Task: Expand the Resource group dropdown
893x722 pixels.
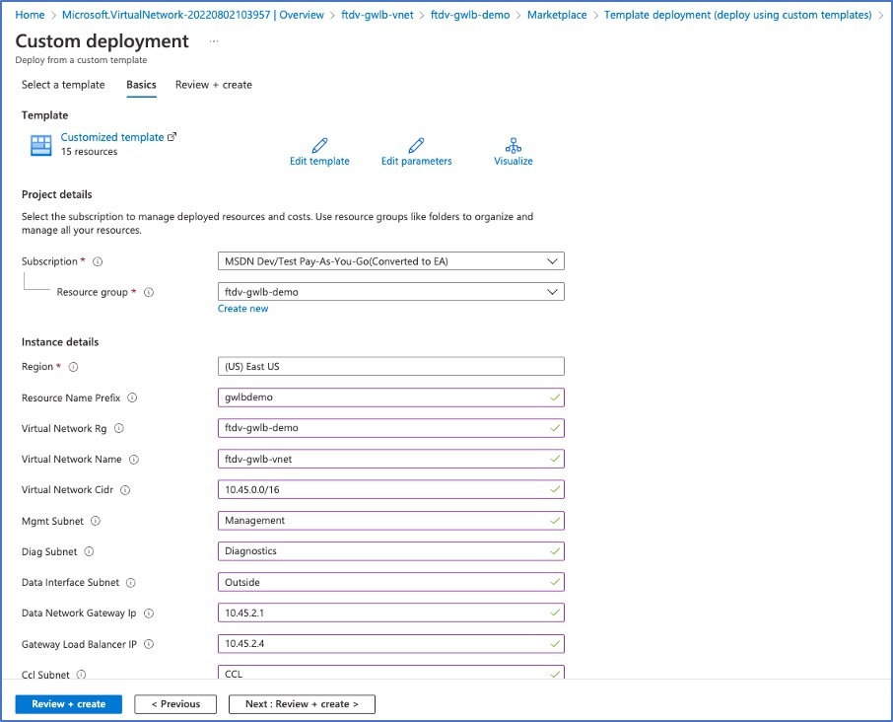Action: point(554,292)
